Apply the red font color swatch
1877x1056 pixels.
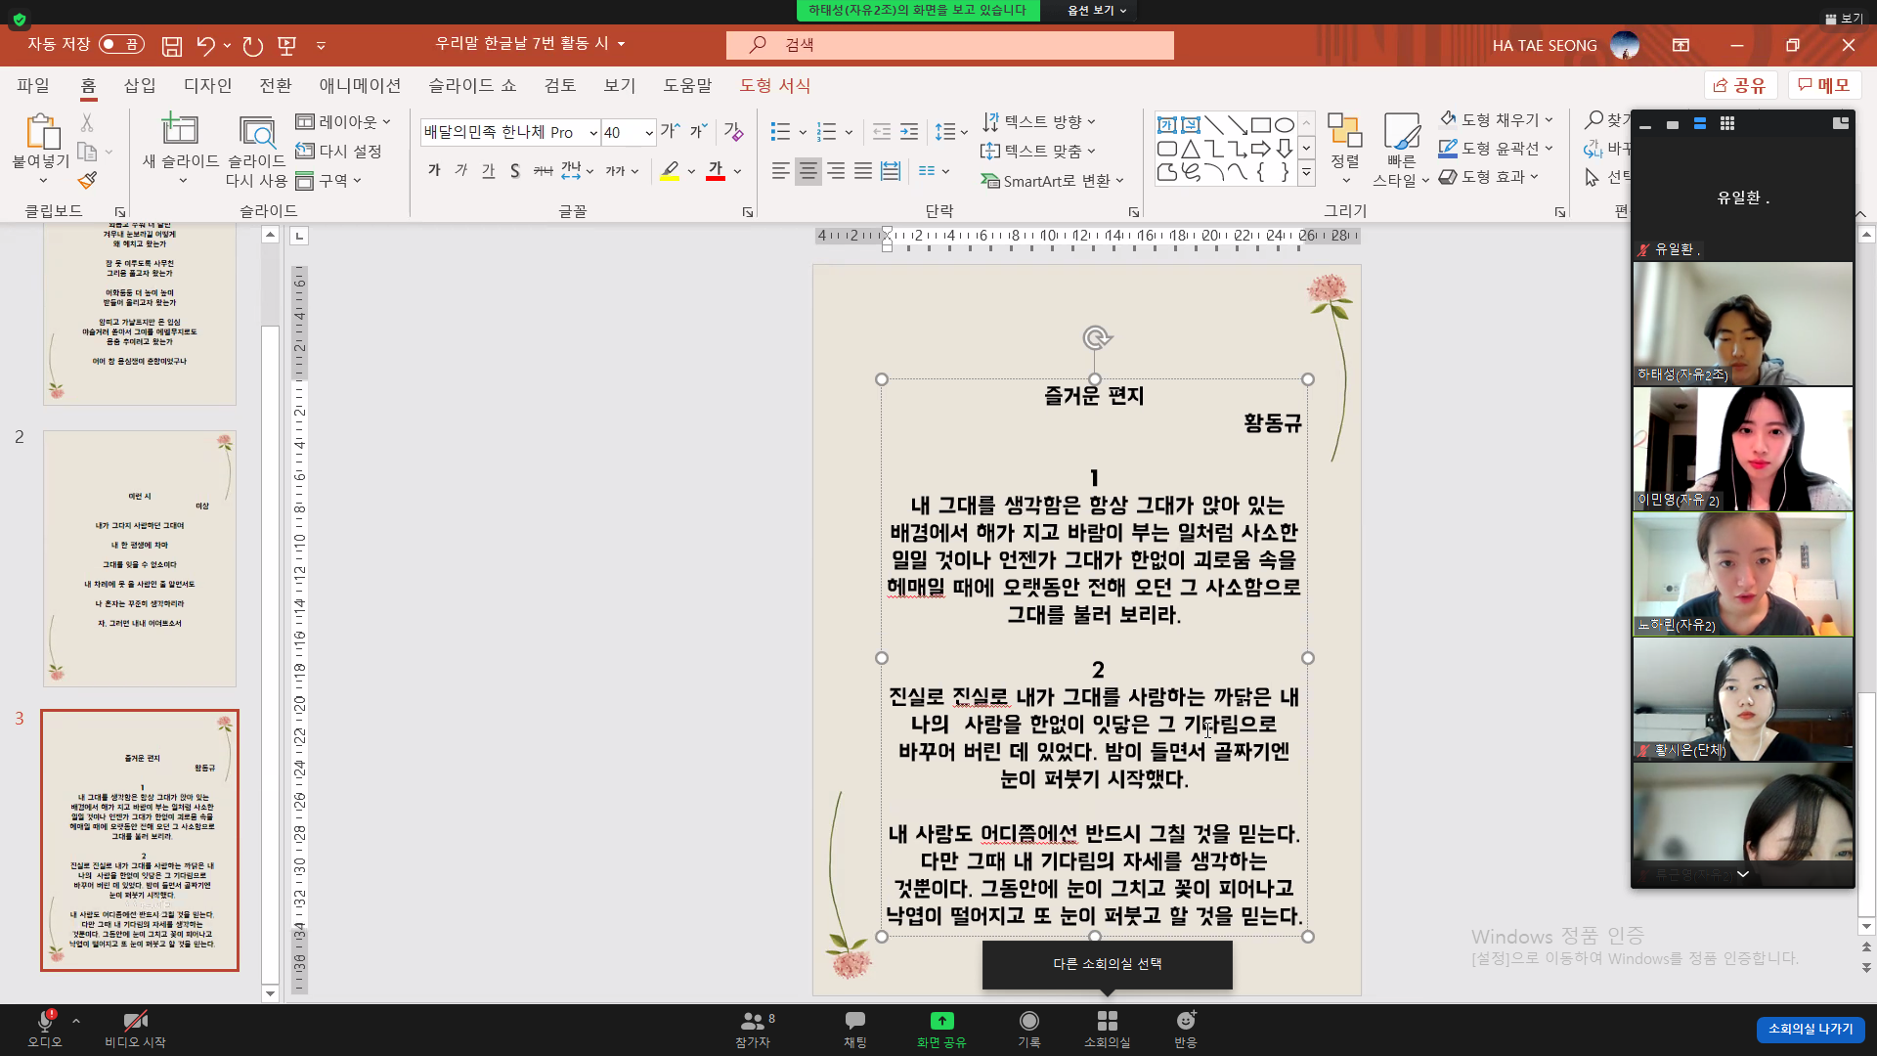point(716,171)
